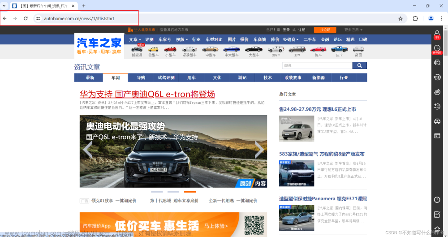Click the search magnifier button
This screenshot has width=448, height=237.
coord(359,65)
